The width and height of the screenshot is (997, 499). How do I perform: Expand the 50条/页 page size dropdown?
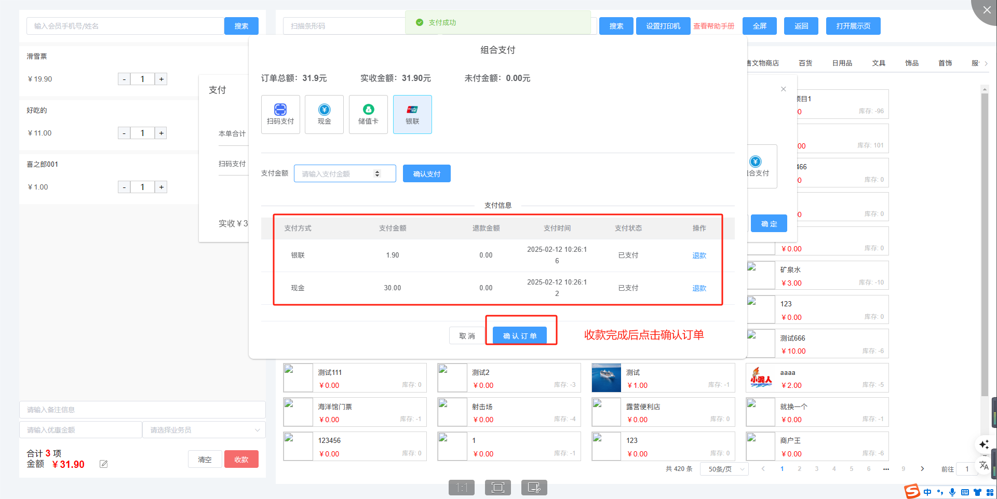point(725,469)
